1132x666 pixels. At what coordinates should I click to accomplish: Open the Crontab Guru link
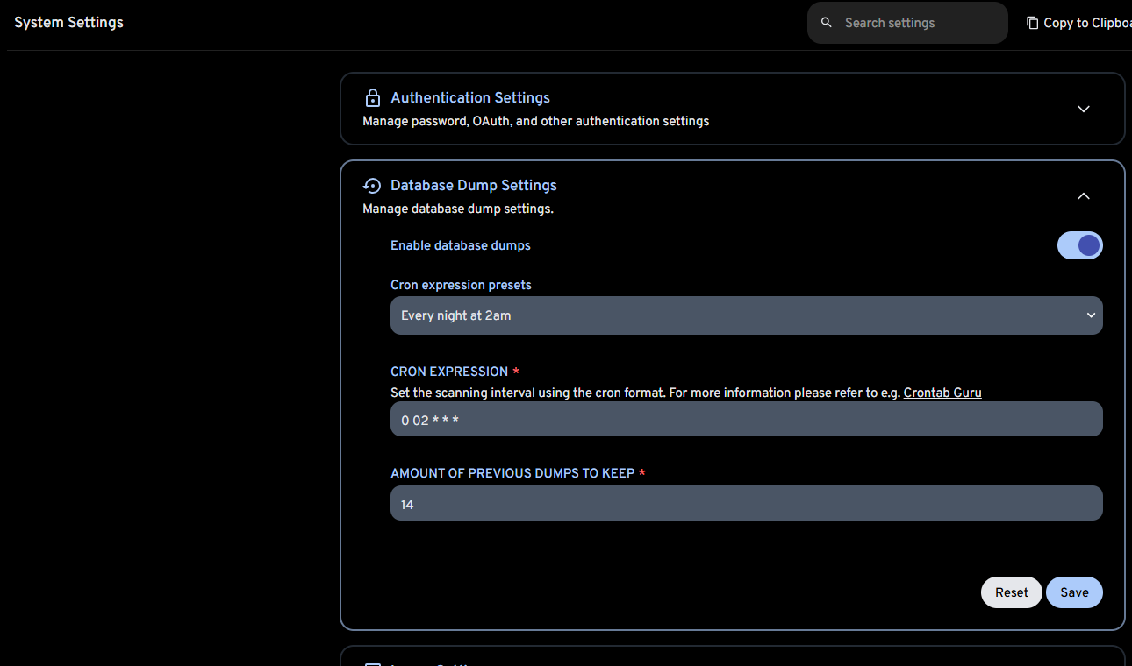(x=942, y=393)
